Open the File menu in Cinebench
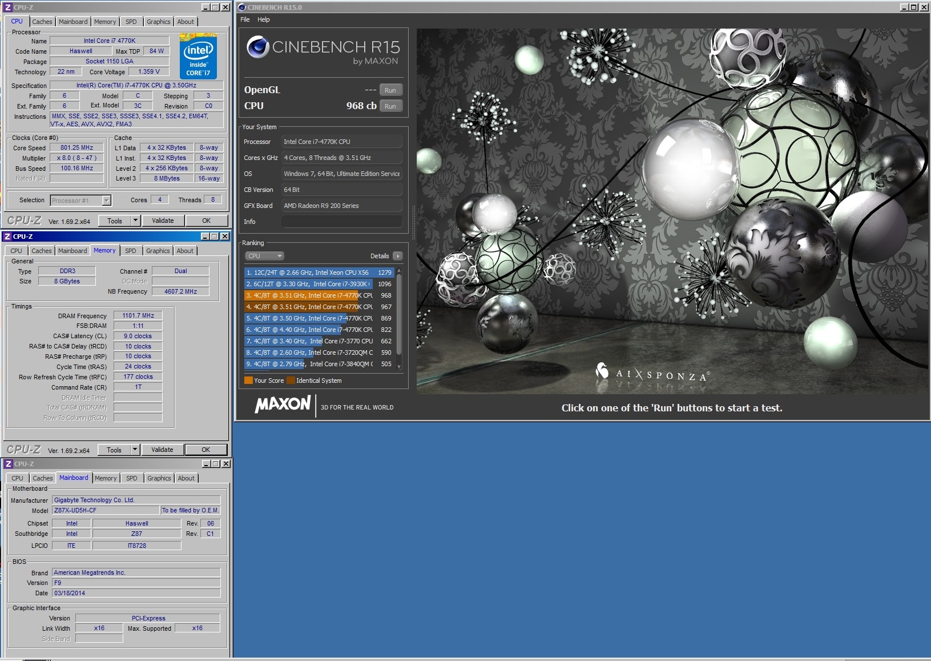Viewport: 931px width, 661px height. (x=245, y=19)
